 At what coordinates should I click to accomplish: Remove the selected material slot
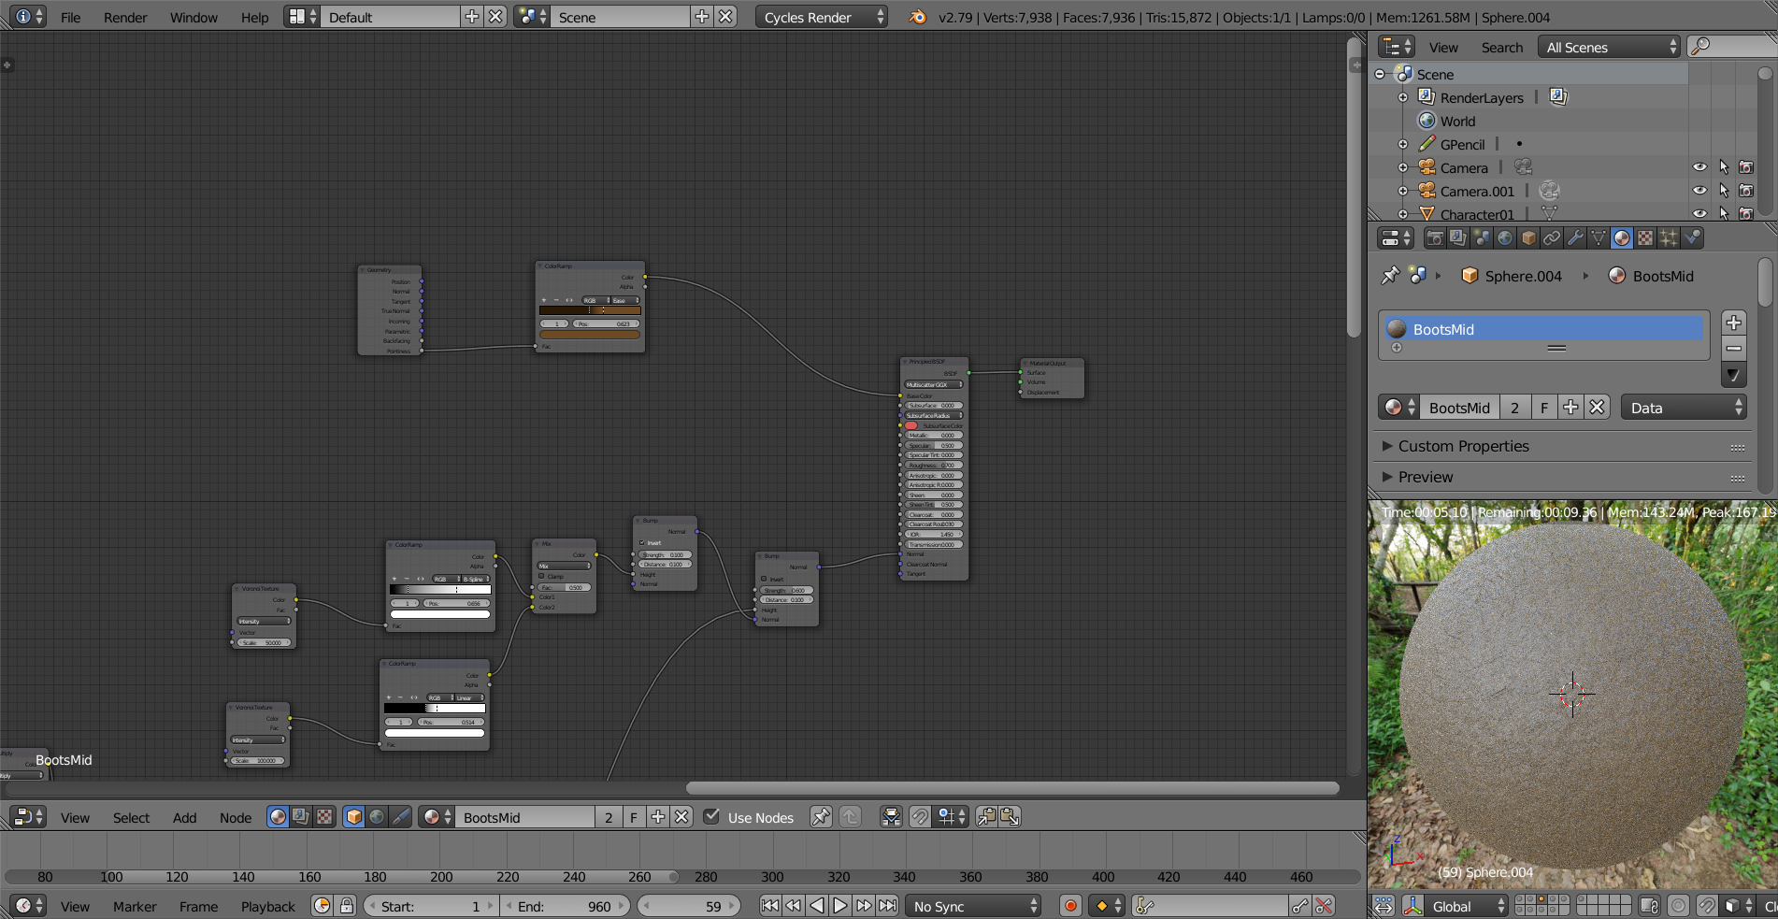point(1734,349)
